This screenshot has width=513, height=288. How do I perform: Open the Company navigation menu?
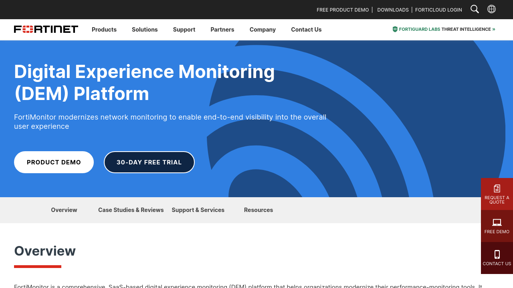point(263,30)
